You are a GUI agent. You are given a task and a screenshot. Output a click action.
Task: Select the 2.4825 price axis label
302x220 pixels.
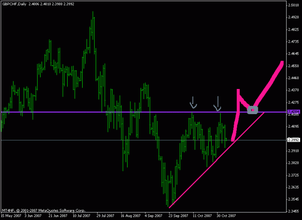pos(293,29)
